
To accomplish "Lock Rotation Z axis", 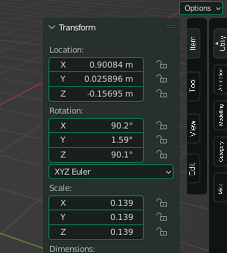I will click(162, 155).
